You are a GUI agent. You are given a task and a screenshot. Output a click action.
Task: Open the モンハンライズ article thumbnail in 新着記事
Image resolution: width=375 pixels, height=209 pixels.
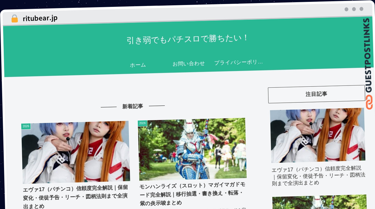pos(192,149)
